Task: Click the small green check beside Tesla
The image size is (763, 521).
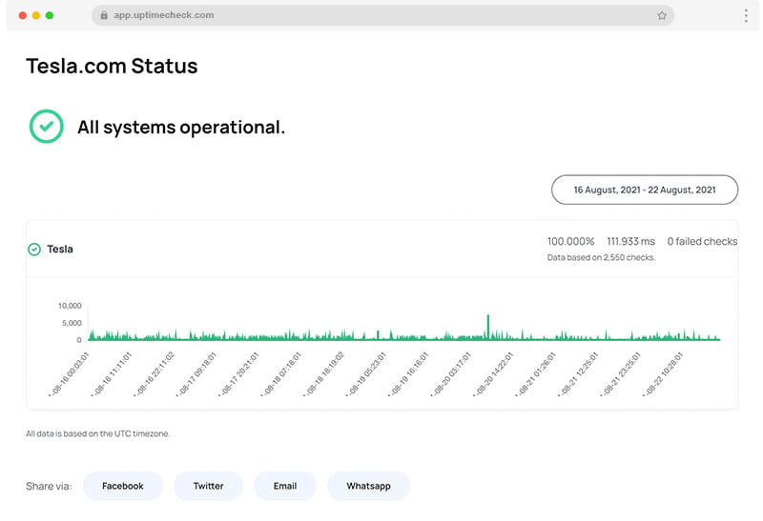Action: [x=34, y=250]
